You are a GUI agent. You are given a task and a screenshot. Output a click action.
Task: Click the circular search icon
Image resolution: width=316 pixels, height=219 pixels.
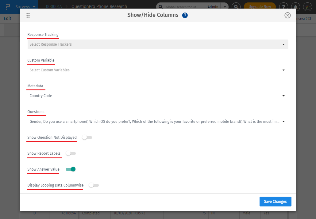[236, 6]
